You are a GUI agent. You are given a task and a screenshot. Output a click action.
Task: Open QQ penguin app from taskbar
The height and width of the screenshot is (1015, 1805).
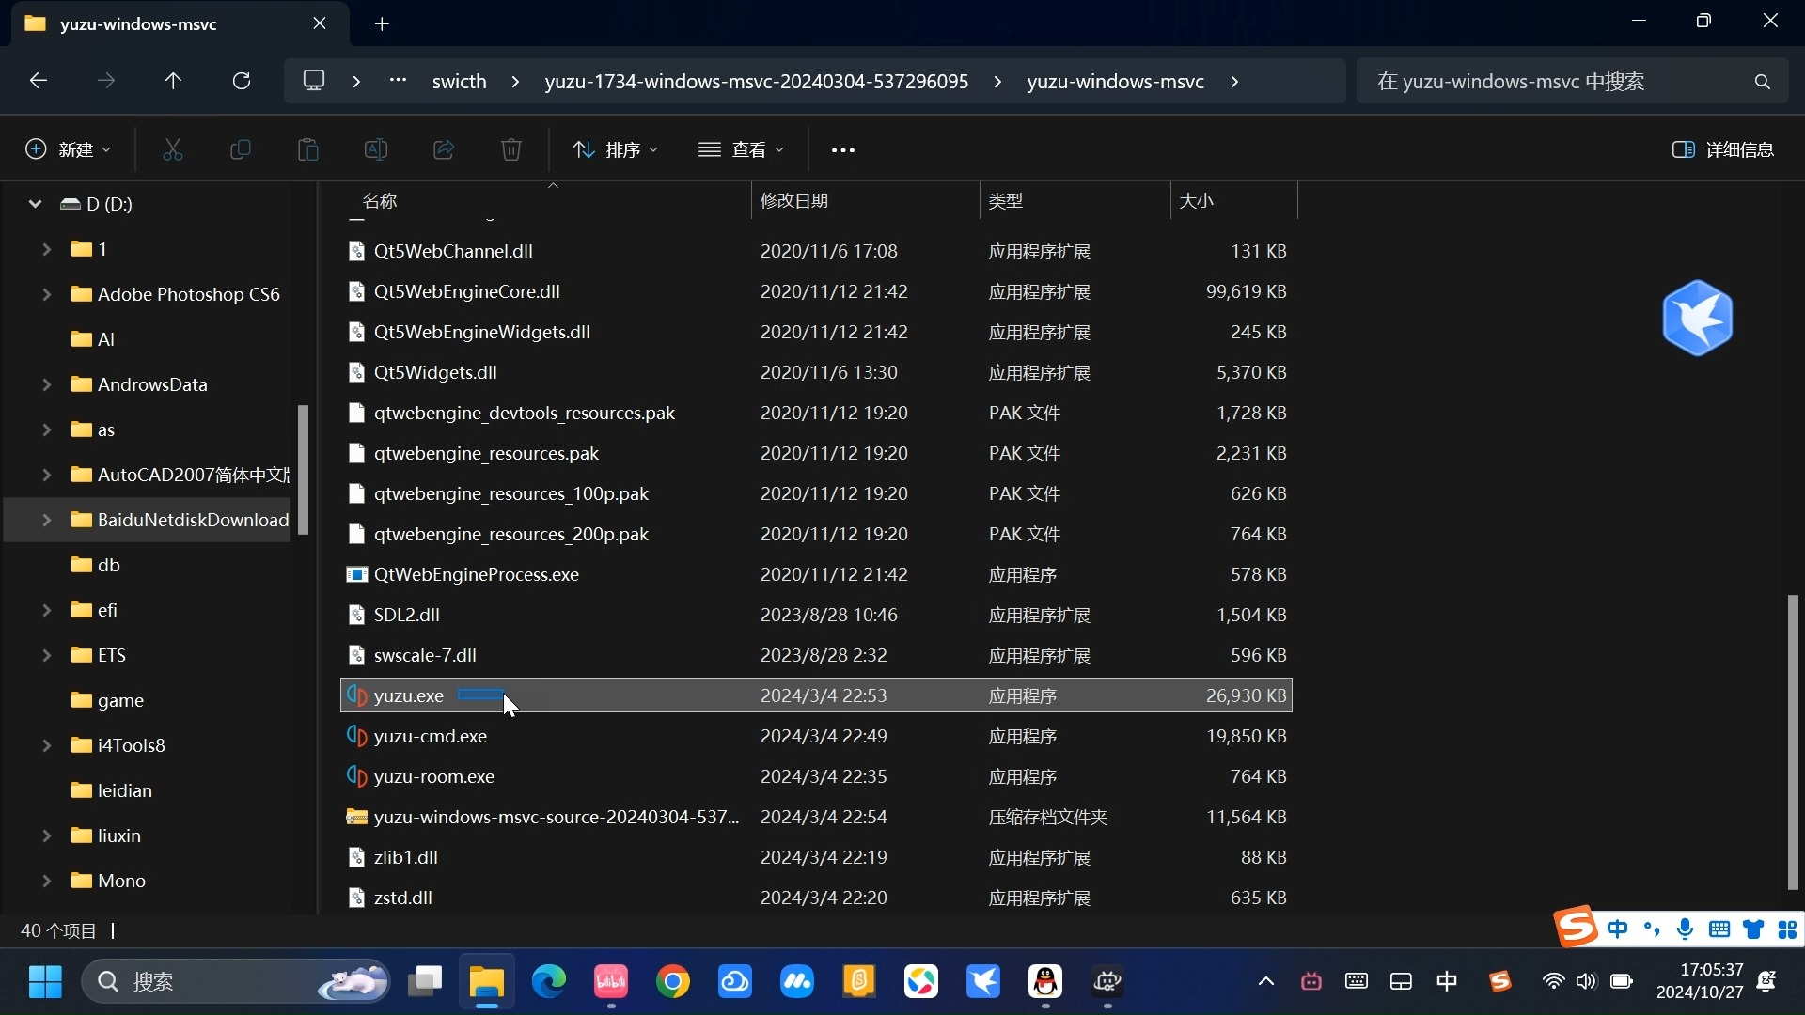[1045, 982]
